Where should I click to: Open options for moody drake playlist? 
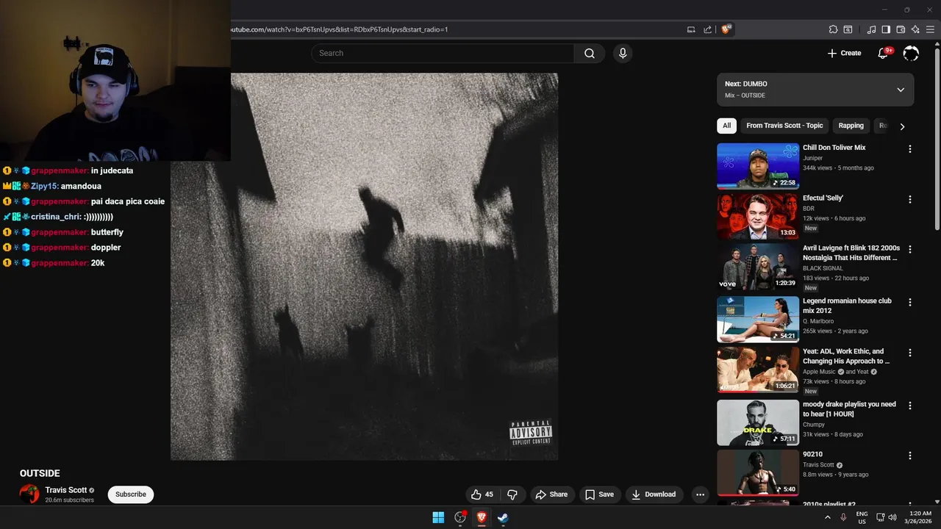909,406
